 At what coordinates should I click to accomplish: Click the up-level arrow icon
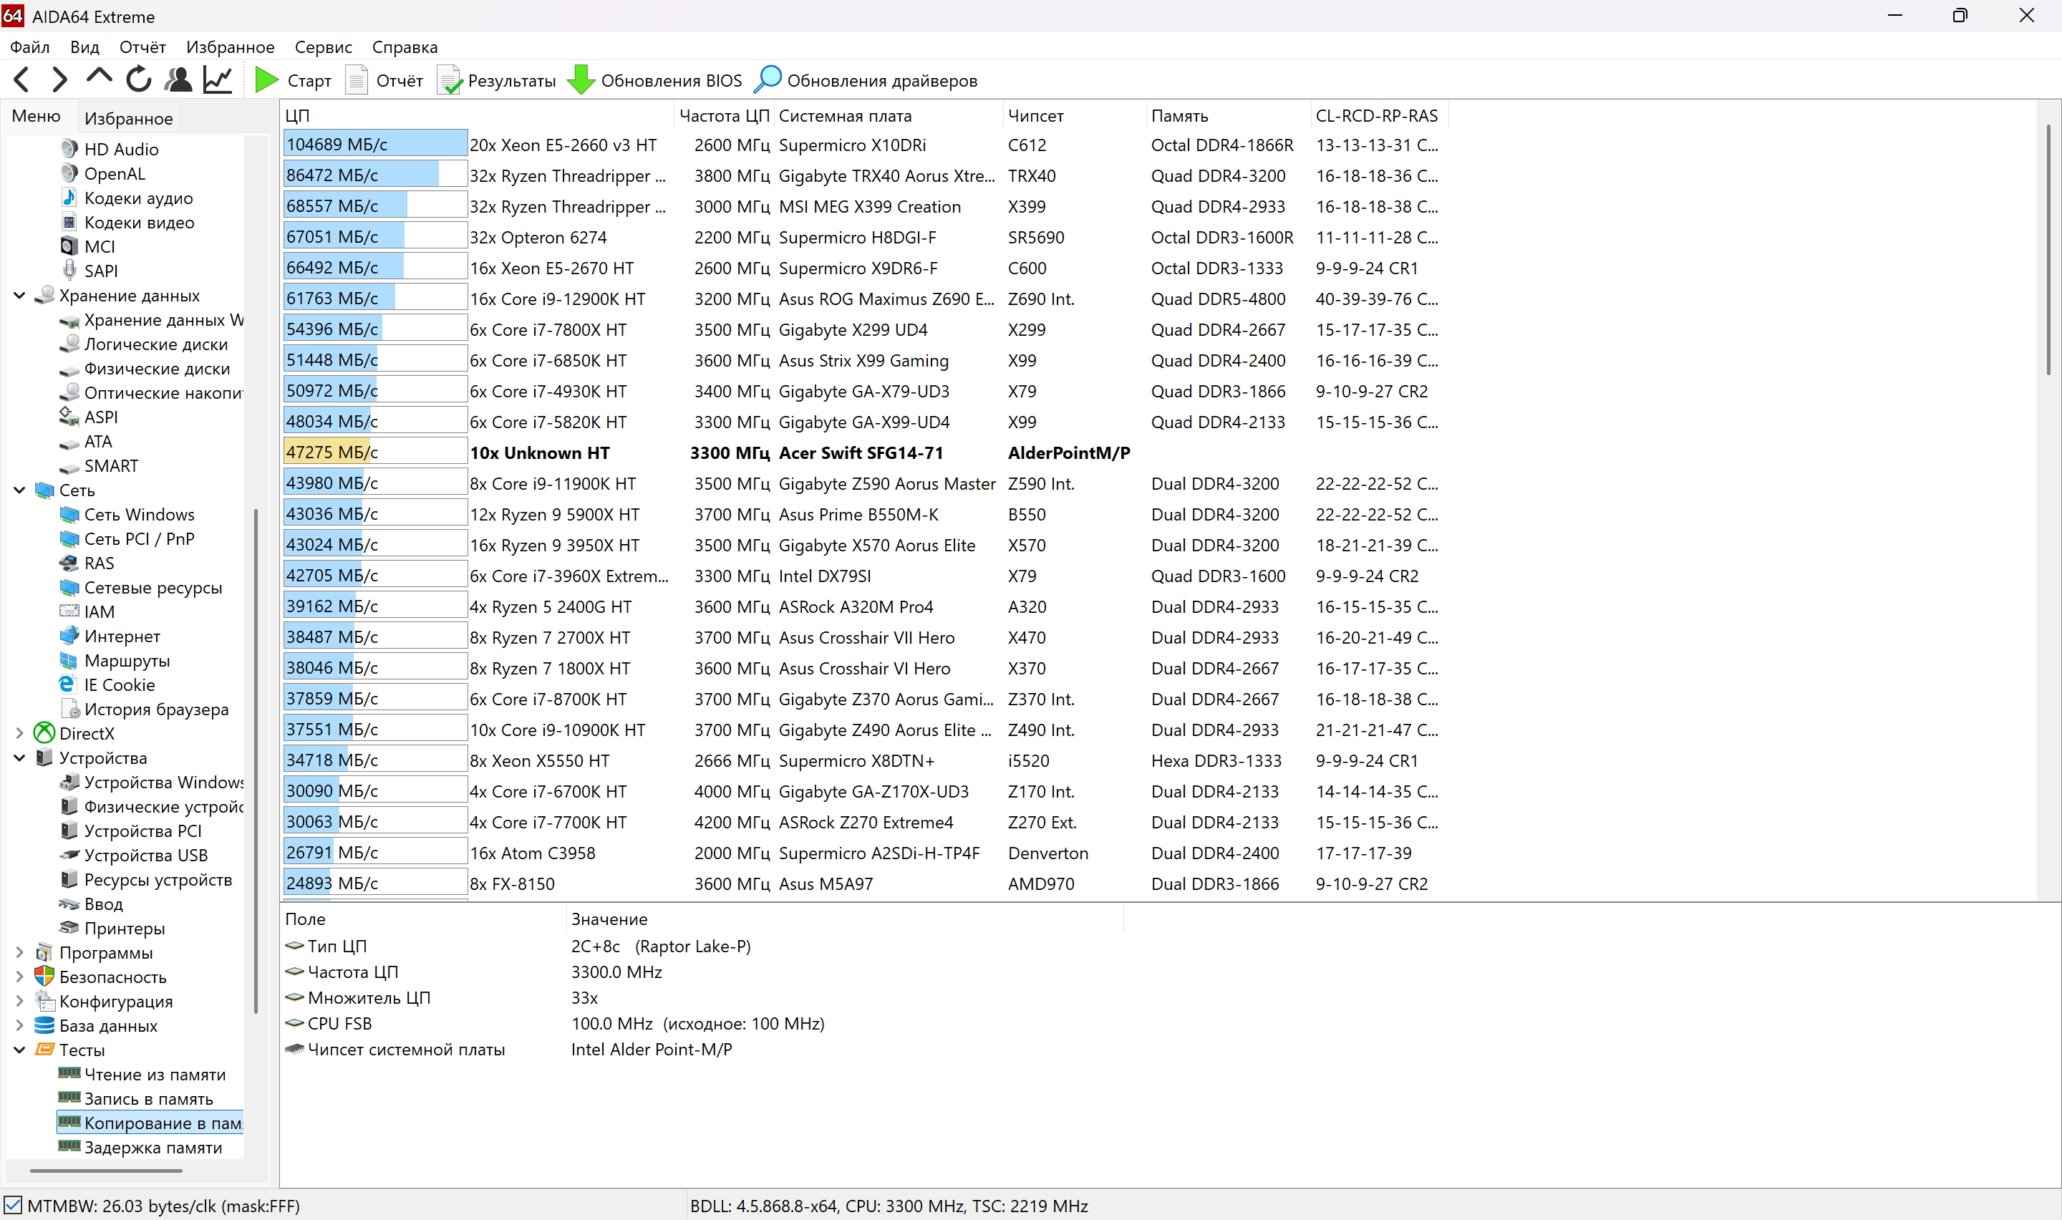coord(99,78)
